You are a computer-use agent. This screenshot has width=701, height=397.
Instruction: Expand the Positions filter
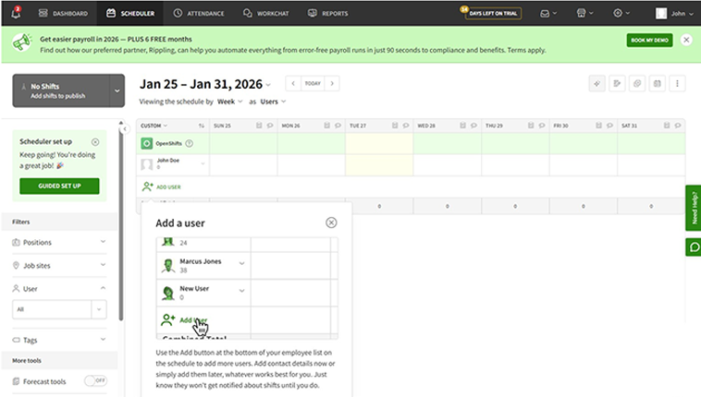click(x=59, y=242)
